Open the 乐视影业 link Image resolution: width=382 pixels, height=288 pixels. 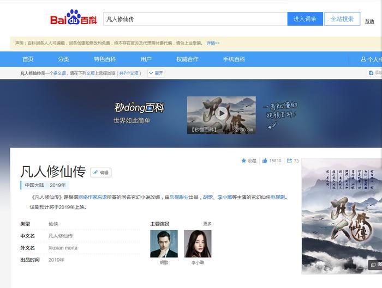179,197
